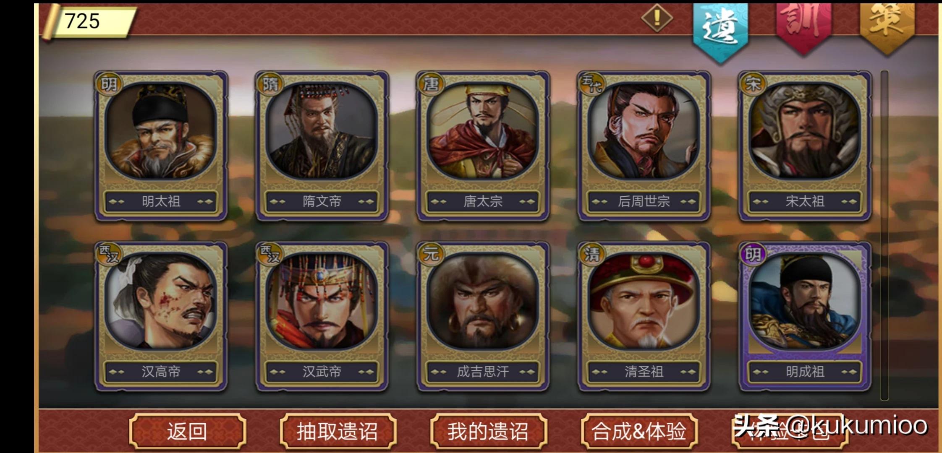The image size is (942, 453).
Task: Choose the 唐太宗 emperor card
Action: tap(483, 146)
